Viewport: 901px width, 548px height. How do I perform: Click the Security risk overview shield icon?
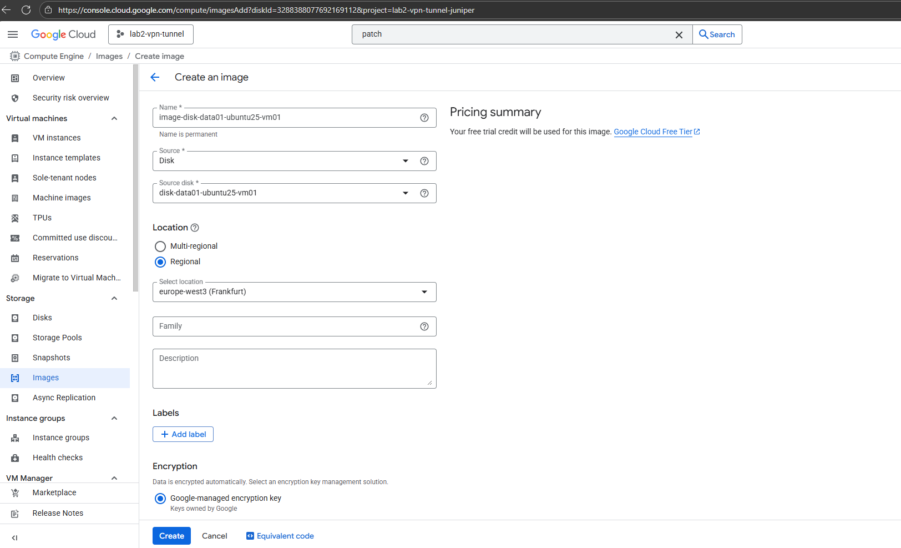15,98
